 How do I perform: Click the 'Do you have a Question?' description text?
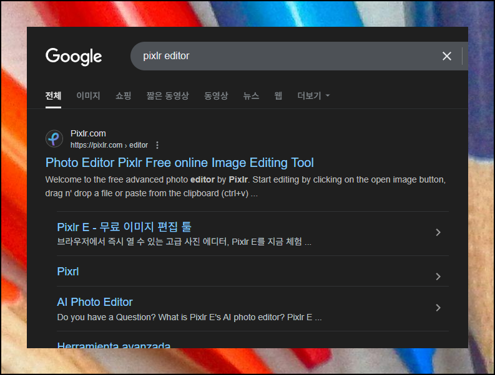(189, 317)
